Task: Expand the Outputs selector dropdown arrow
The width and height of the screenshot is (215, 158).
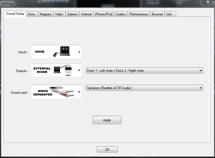Action: click(x=79, y=70)
